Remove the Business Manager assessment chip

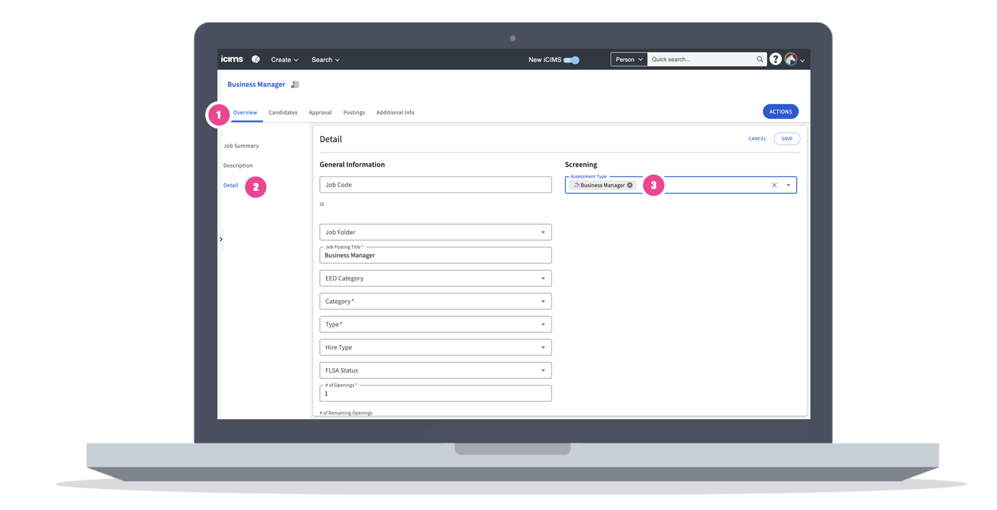tap(630, 185)
